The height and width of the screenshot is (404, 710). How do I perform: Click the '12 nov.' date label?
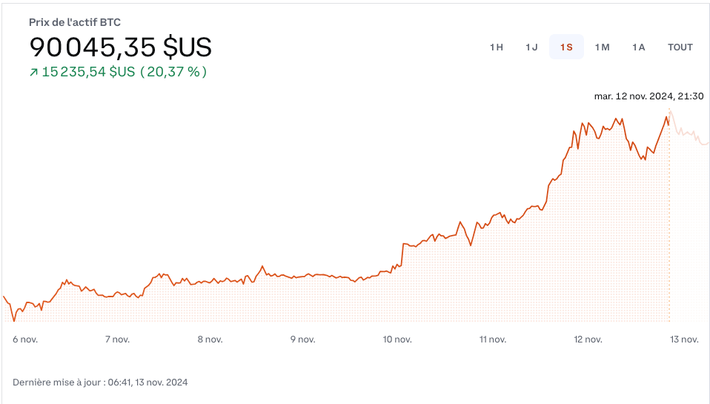[588, 340]
